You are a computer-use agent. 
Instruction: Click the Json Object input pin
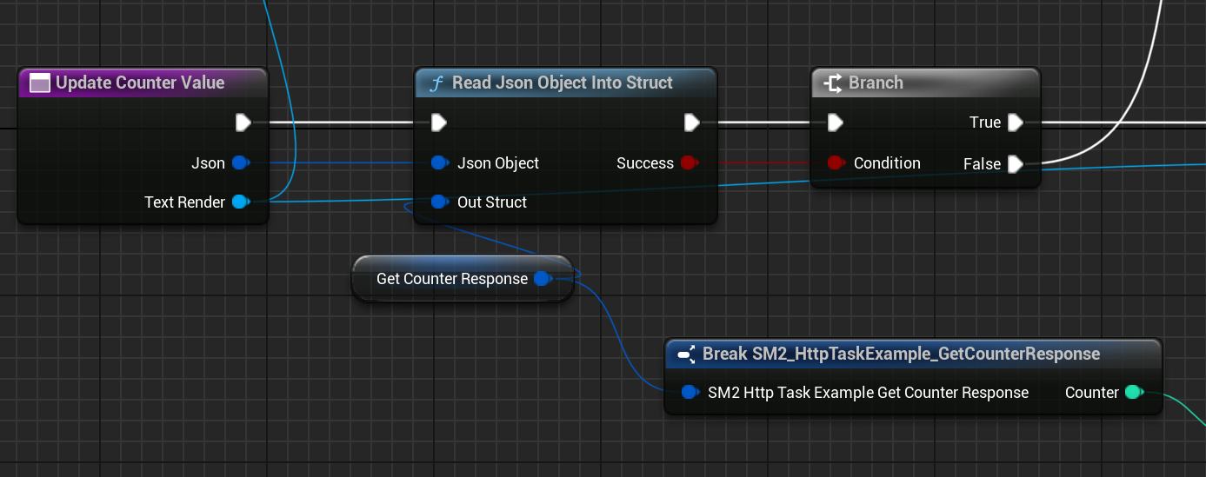point(439,162)
